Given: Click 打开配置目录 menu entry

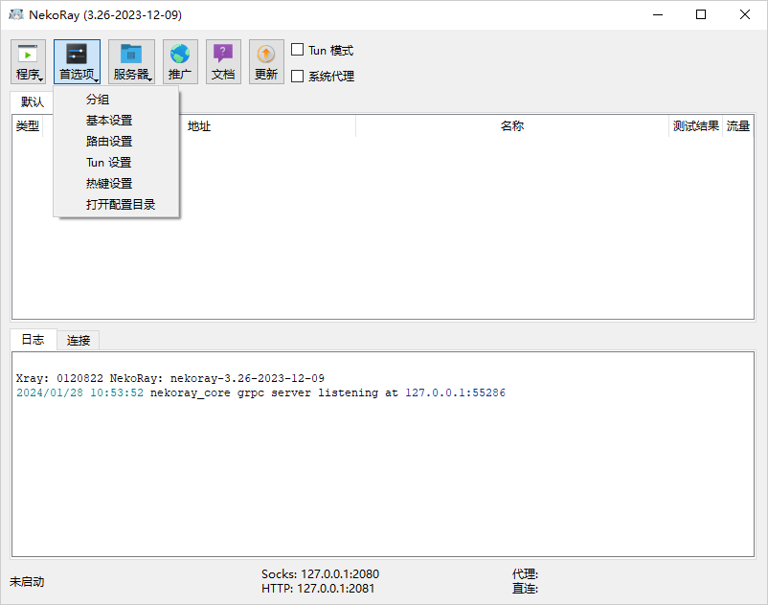Looking at the screenshot, I should [x=121, y=205].
